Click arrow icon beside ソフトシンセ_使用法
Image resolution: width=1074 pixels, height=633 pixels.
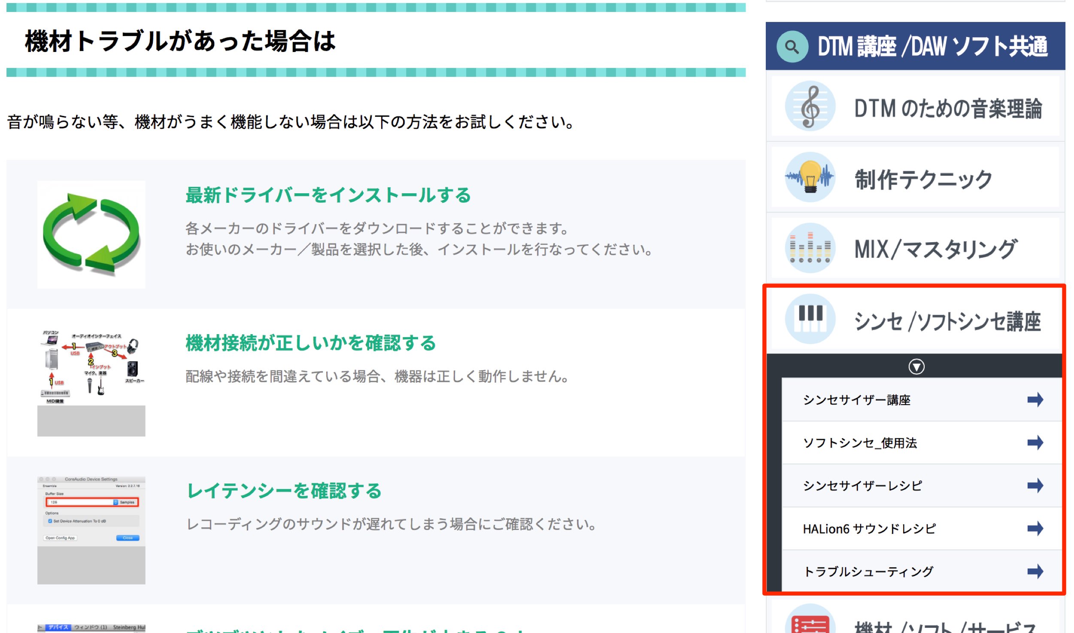tap(1035, 443)
